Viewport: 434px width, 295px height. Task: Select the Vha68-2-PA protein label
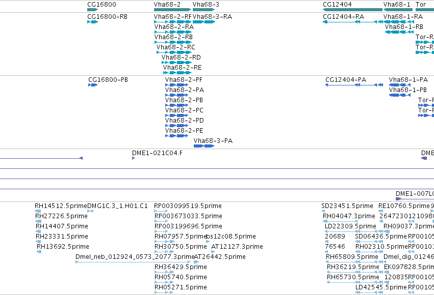(x=184, y=90)
